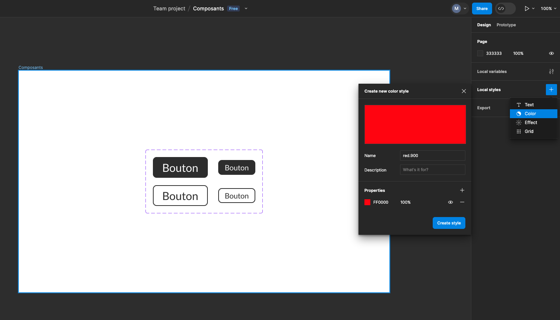Click the user avatar M icon
Screen dimensions: 560x320
coord(456,9)
